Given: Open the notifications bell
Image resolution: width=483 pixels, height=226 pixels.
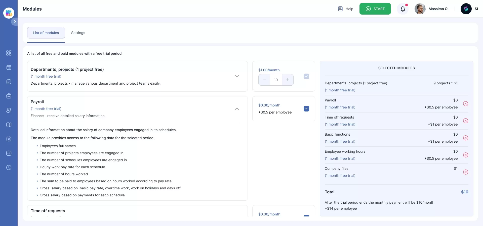Looking at the screenshot, I should coord(403,9).
